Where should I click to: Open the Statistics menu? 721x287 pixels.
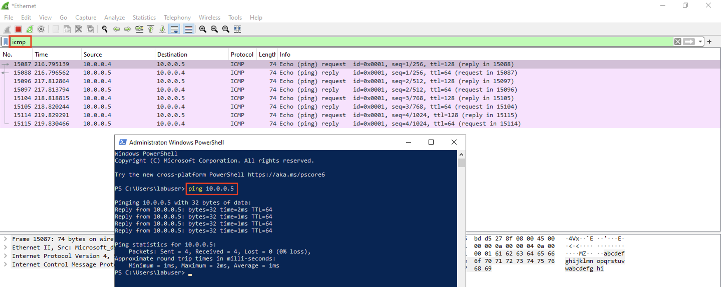coord(144,17)
